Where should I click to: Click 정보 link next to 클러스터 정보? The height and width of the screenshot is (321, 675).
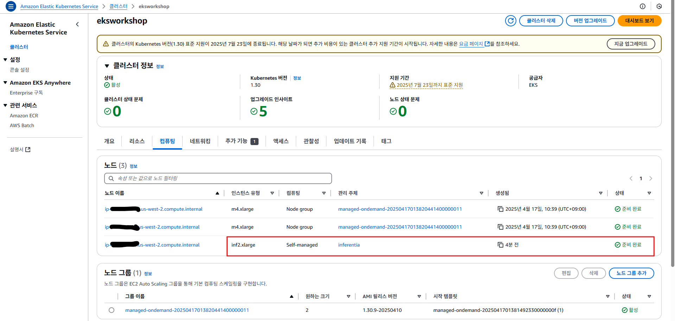[160, 67]
